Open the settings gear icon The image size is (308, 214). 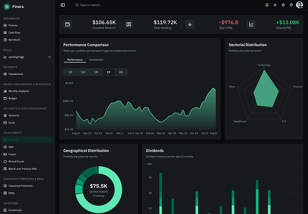point(283,5)
